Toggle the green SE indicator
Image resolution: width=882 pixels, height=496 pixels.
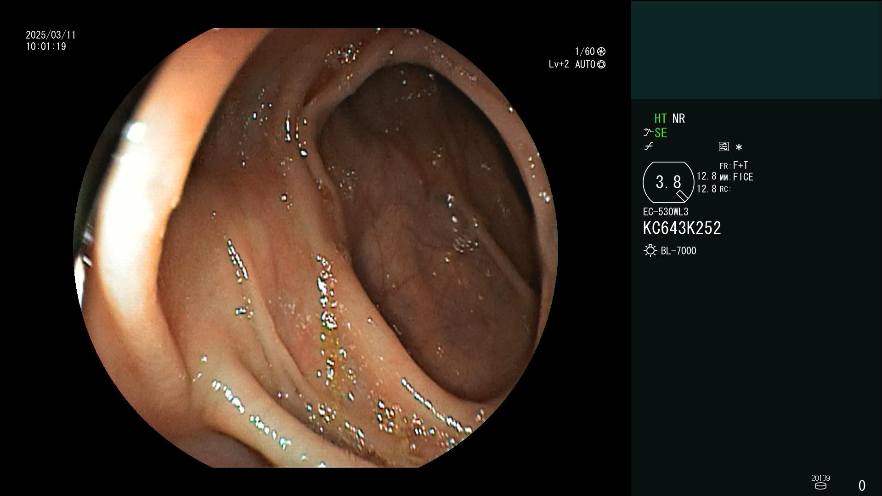pos(661,133)
